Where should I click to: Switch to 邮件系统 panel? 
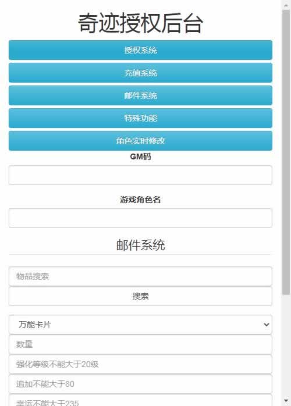(140, 95)
